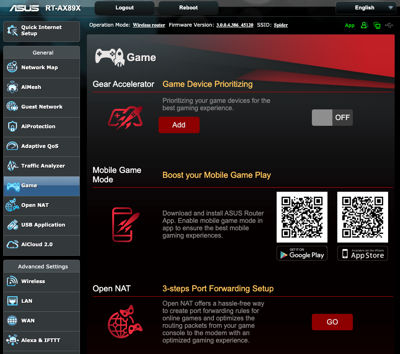Select the Adaptive QoS menu entry
Viewport: 400px width, 354px height.
[41, 147]
